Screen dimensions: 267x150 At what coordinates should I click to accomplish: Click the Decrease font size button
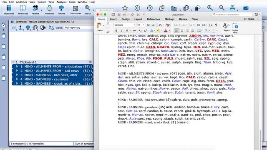(154, 25)
